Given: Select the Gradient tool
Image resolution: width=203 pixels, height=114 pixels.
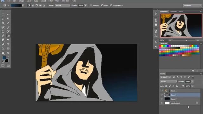Looking at the screenshot, I should pyautogui.click(x=8, y=36).
